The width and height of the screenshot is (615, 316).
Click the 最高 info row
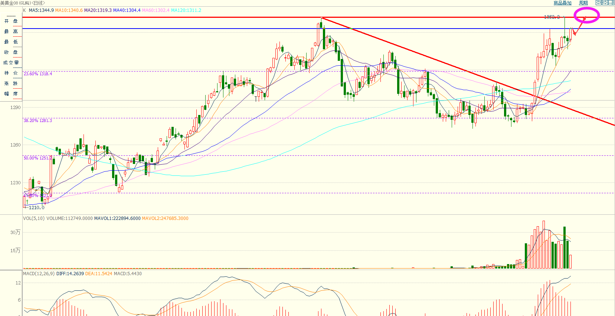[11, 32]
